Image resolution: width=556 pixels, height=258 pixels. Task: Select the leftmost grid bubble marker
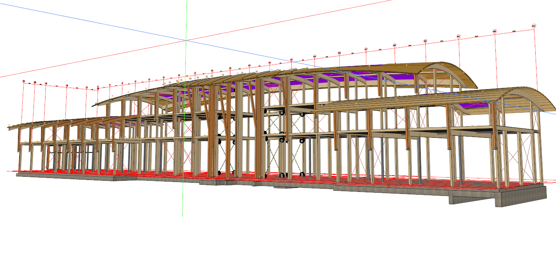(24, 82)
